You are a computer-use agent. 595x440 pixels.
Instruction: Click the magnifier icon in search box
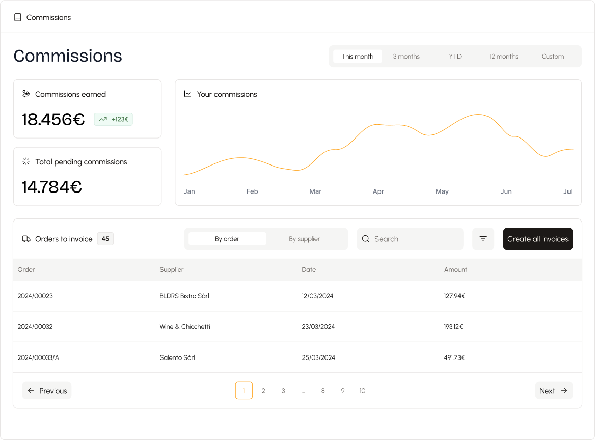(x=366, y=239)
